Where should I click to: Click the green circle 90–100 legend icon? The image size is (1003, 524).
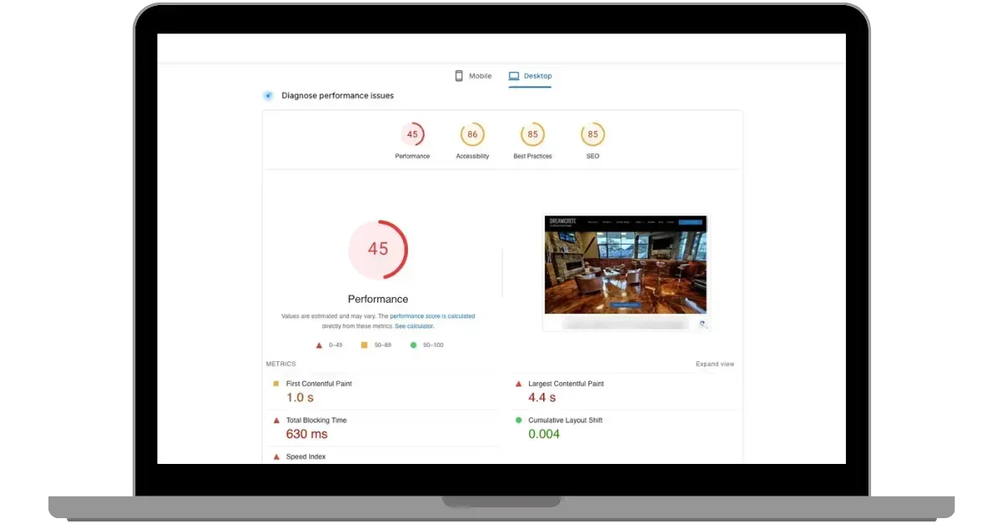413,345
